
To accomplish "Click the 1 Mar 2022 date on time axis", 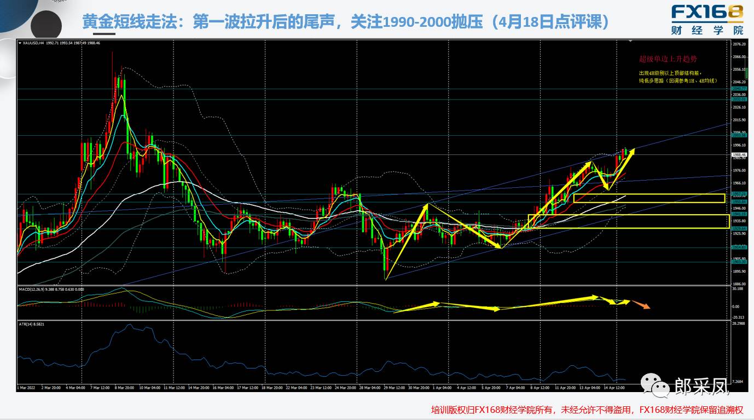I will tap(26, 387).
